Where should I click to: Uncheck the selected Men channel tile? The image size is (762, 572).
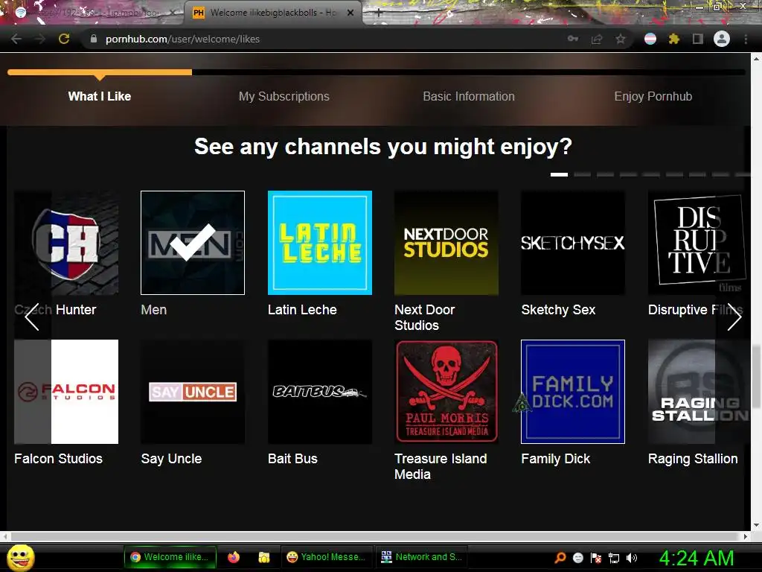(193, 243)
